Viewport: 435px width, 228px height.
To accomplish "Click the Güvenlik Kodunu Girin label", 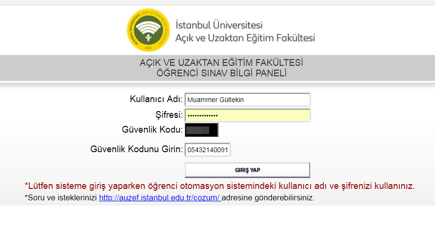I will click(136, 149).
